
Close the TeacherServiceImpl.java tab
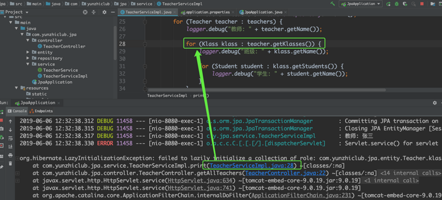(x=175, y=12)
